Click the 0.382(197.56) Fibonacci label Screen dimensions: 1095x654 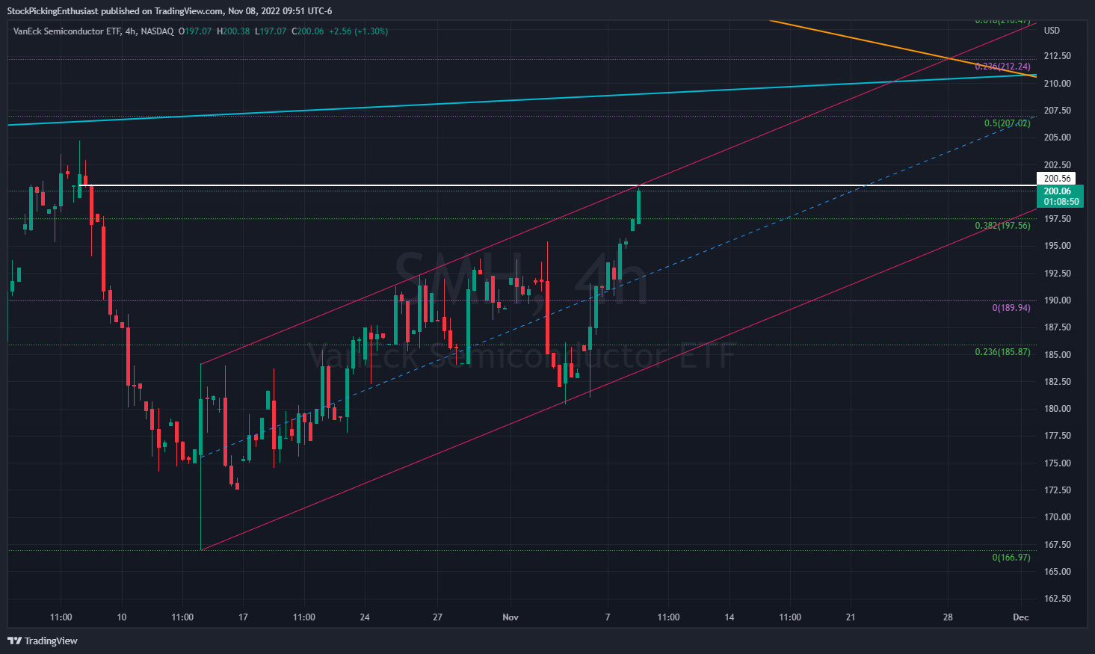(1002, 226)
